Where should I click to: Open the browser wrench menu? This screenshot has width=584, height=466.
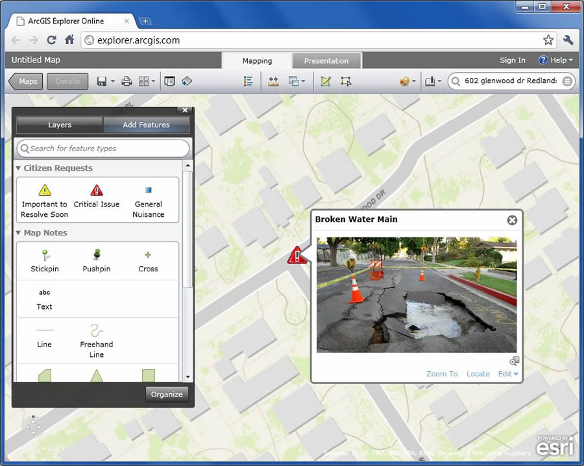568,40
